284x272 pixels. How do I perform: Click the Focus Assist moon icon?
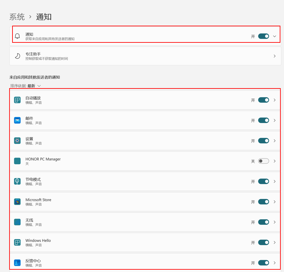[x=17, y=56]
